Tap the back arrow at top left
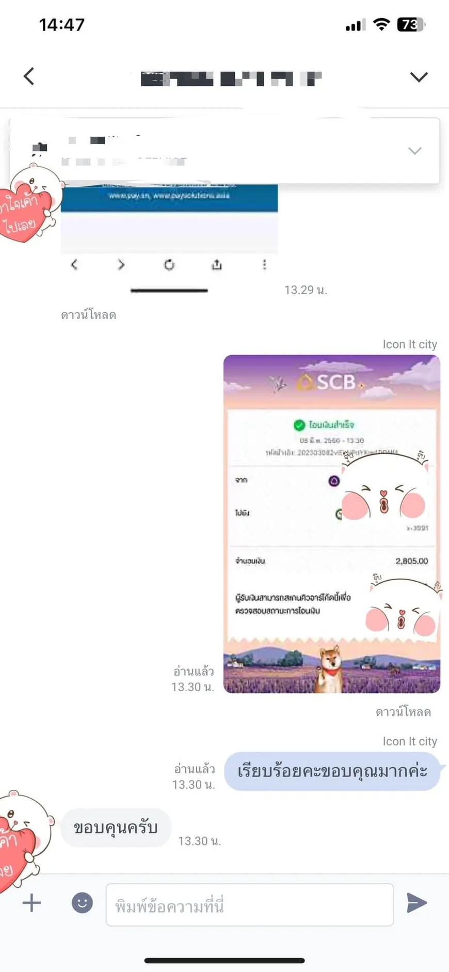This screenshot has width=449, height=972. tap(29, 76)
